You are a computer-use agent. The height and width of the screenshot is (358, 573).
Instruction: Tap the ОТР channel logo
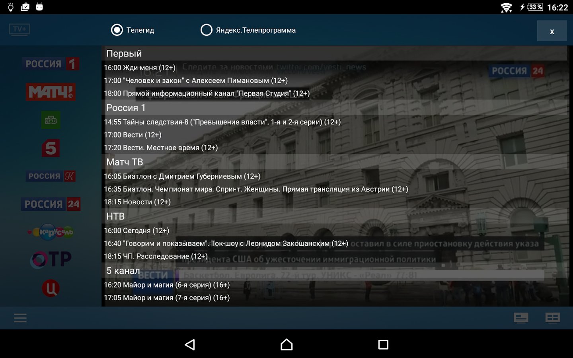pos(51,259)
